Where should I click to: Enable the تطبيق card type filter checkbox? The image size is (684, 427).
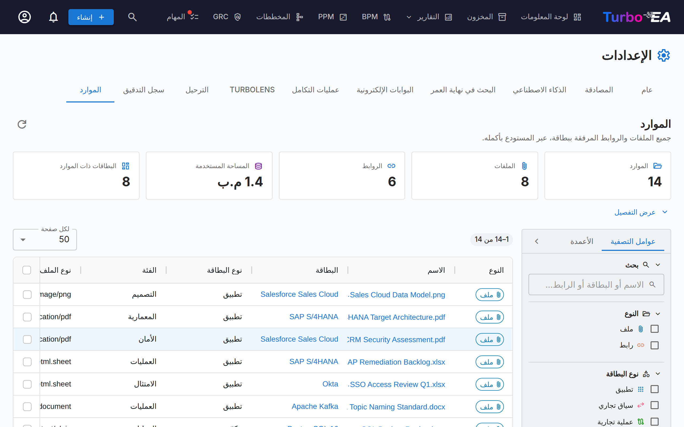[x=655, y=389]
